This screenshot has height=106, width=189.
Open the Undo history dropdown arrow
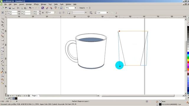click(x=33, y=8)
